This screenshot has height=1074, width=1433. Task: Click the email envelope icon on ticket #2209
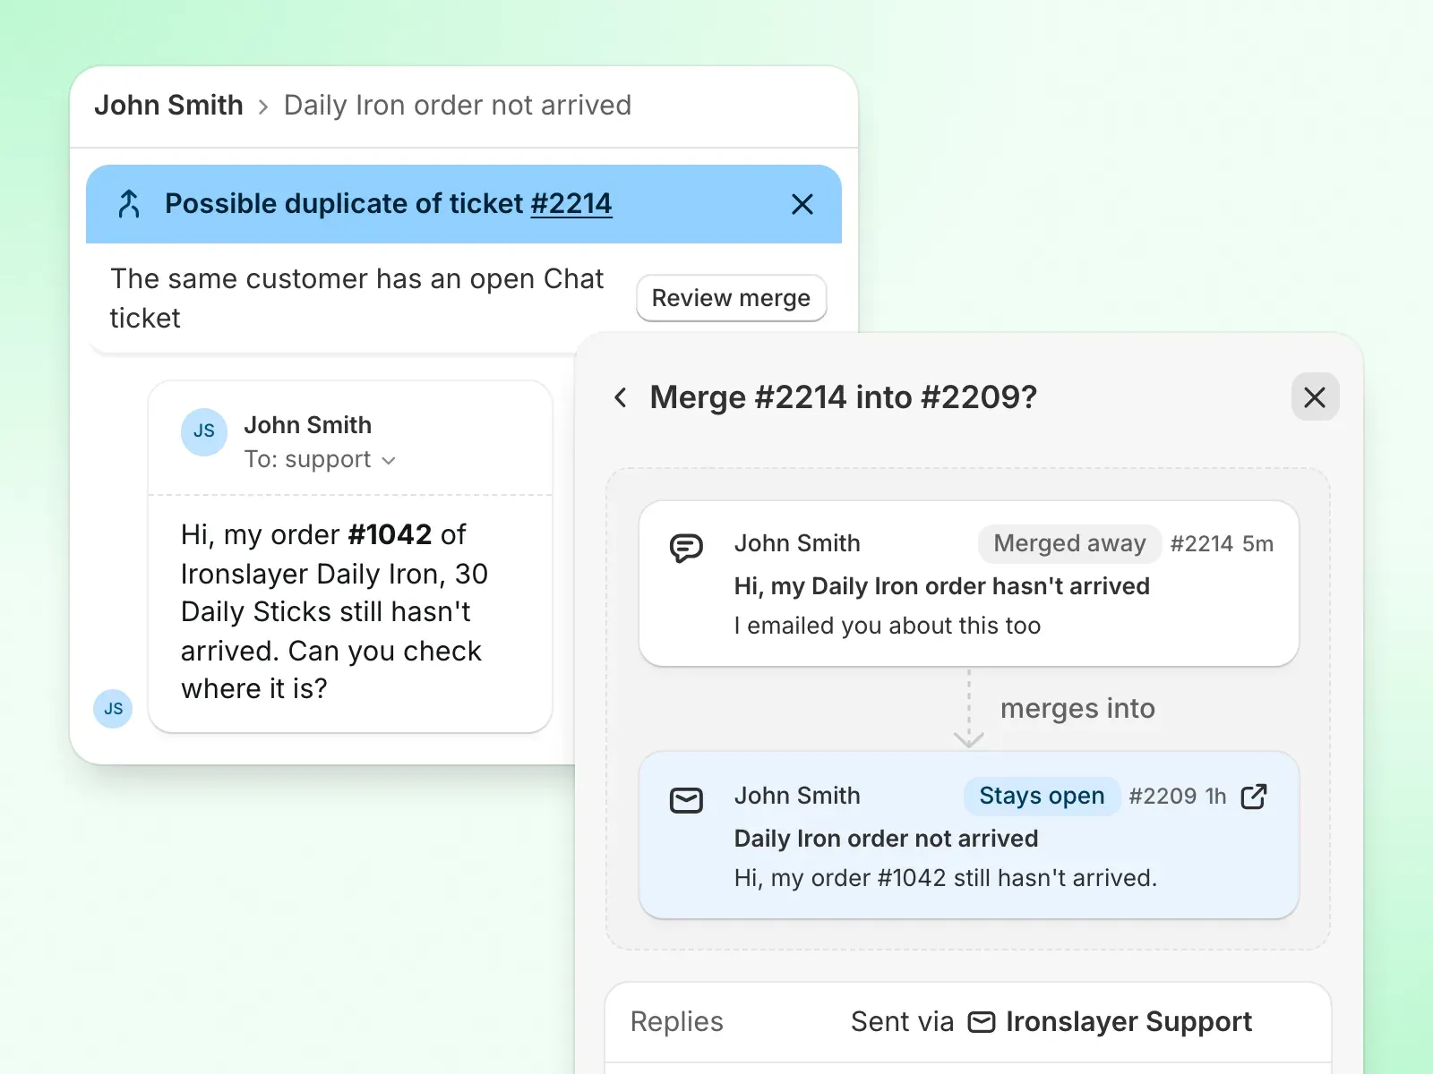(x=687, y=799)
